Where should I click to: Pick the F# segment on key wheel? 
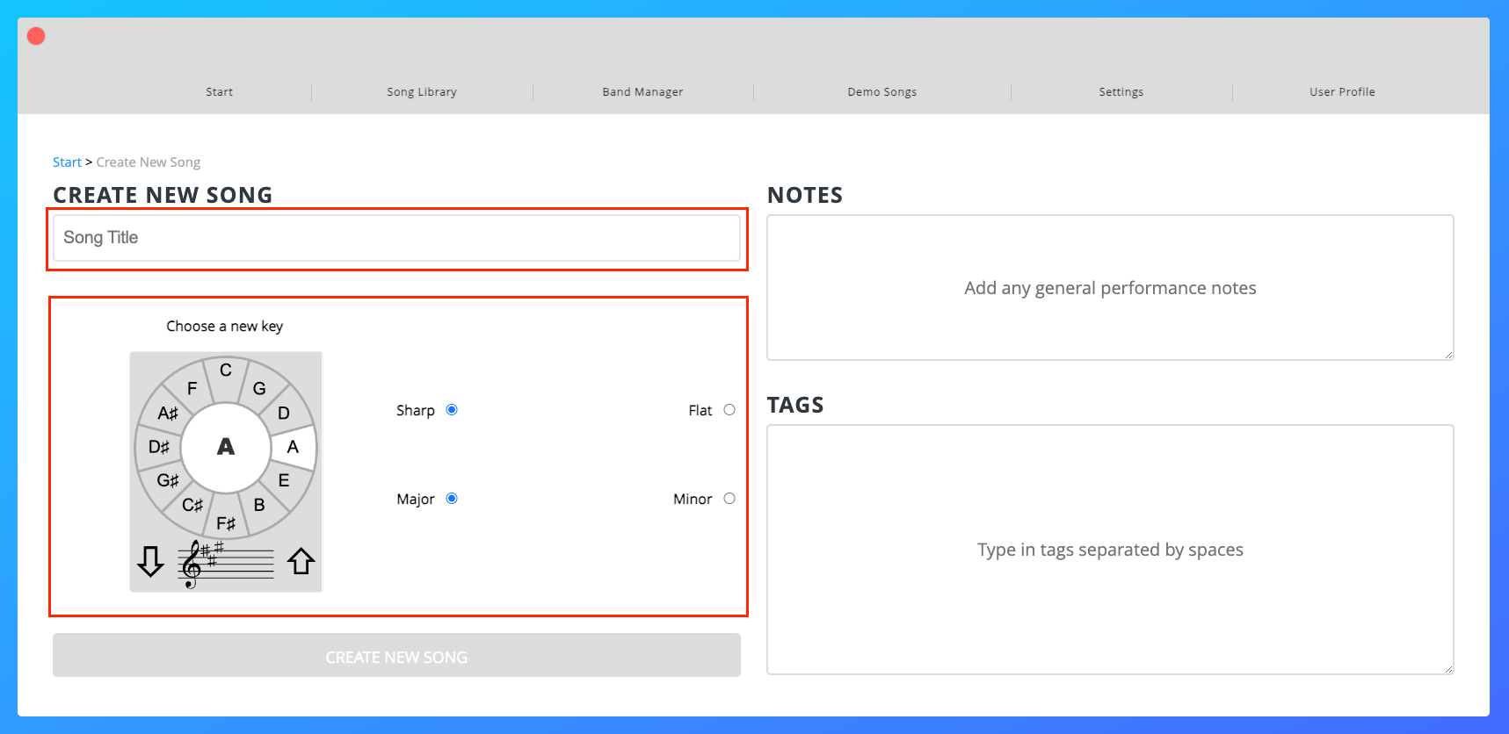226,523
